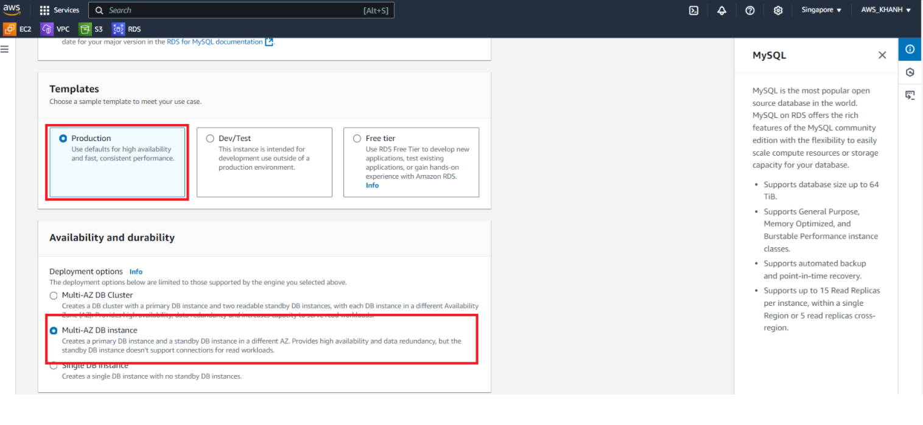Viewport: 923px width, 425px height.
Task: Select the Free tier template radio
Action: 357,139
